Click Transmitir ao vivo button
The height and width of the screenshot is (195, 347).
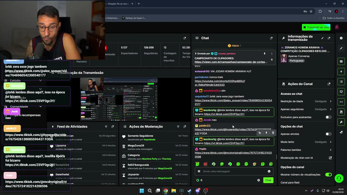tap(316, 27)
